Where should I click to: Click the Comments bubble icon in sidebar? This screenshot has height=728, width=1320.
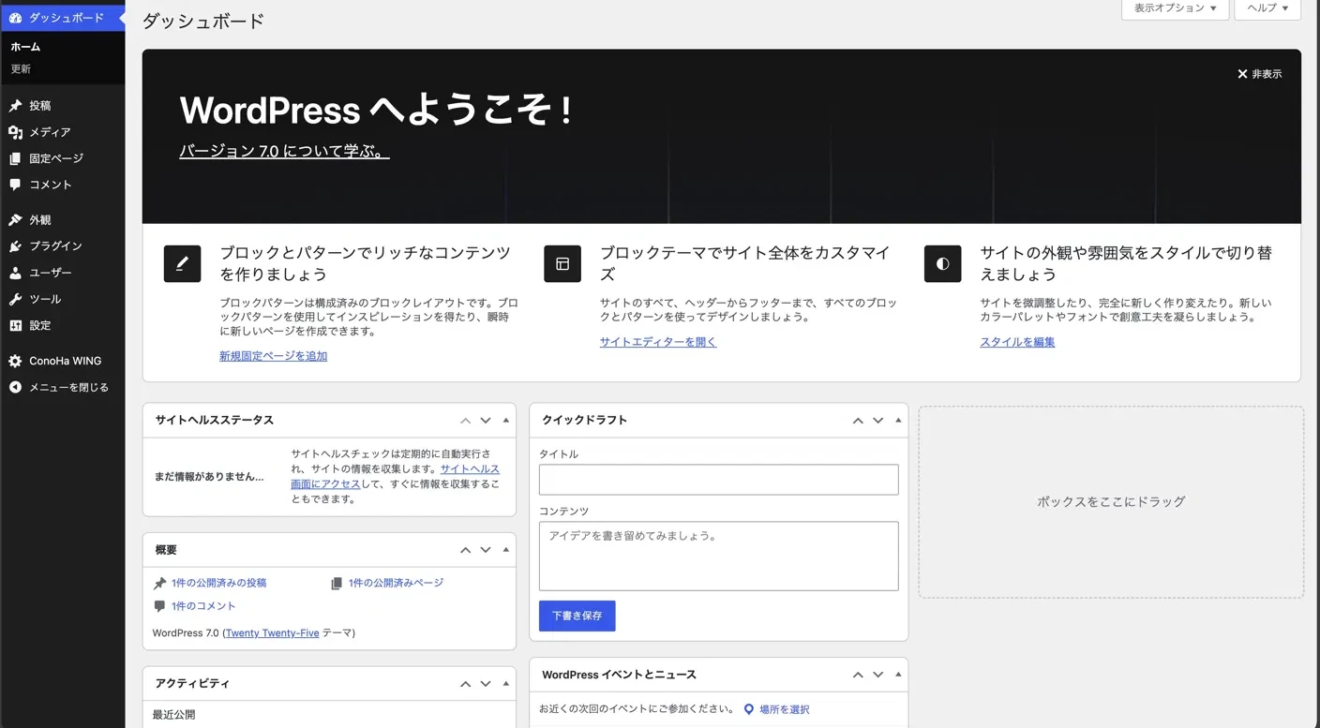pyautogui.click(x=15, y=185)
